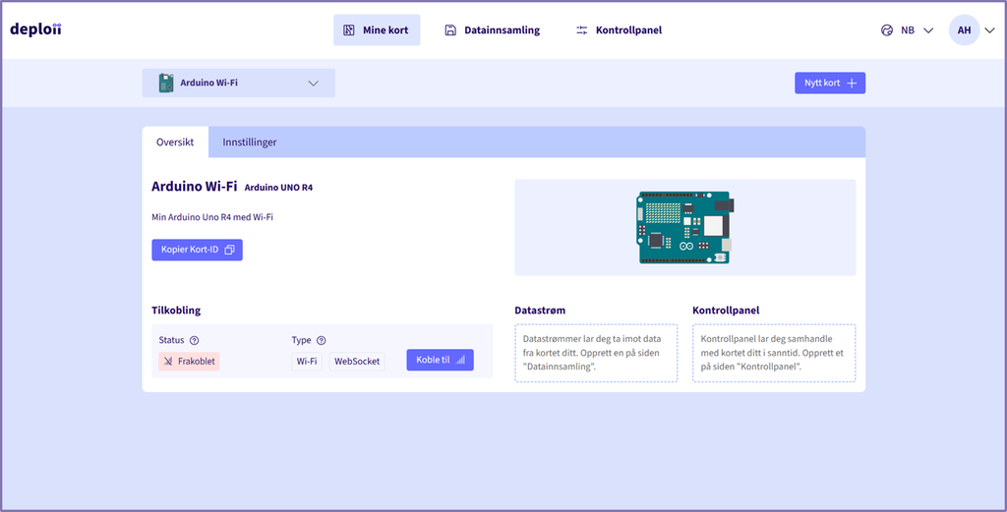Image resolution: width=1007 pixels, height=512 pixels.
Task: Click the AH user avatar
Action: click(x=964, y=30)
